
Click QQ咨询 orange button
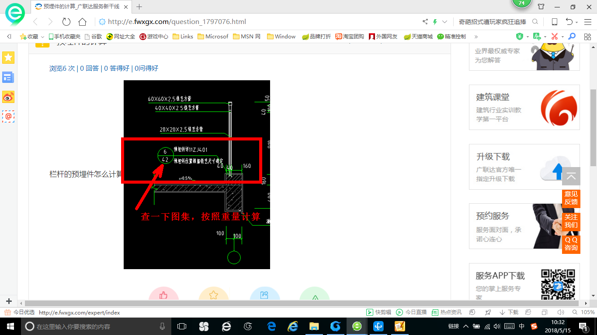coord(571,244)
